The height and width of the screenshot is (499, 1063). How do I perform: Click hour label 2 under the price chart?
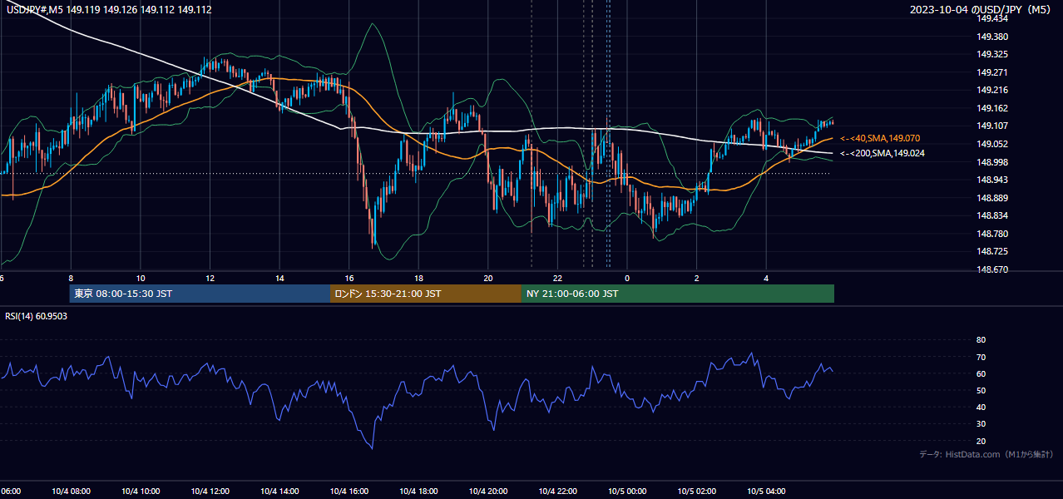(697, 278)
